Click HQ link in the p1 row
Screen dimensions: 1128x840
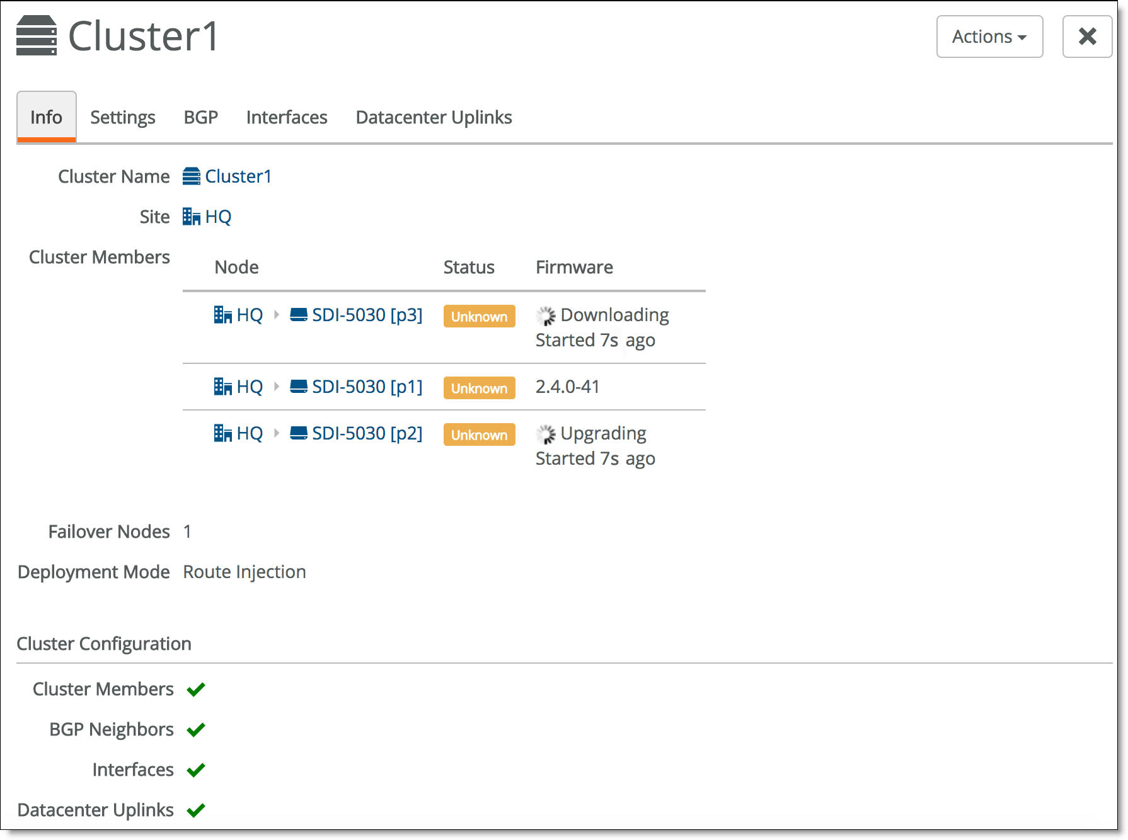(250, 387)
